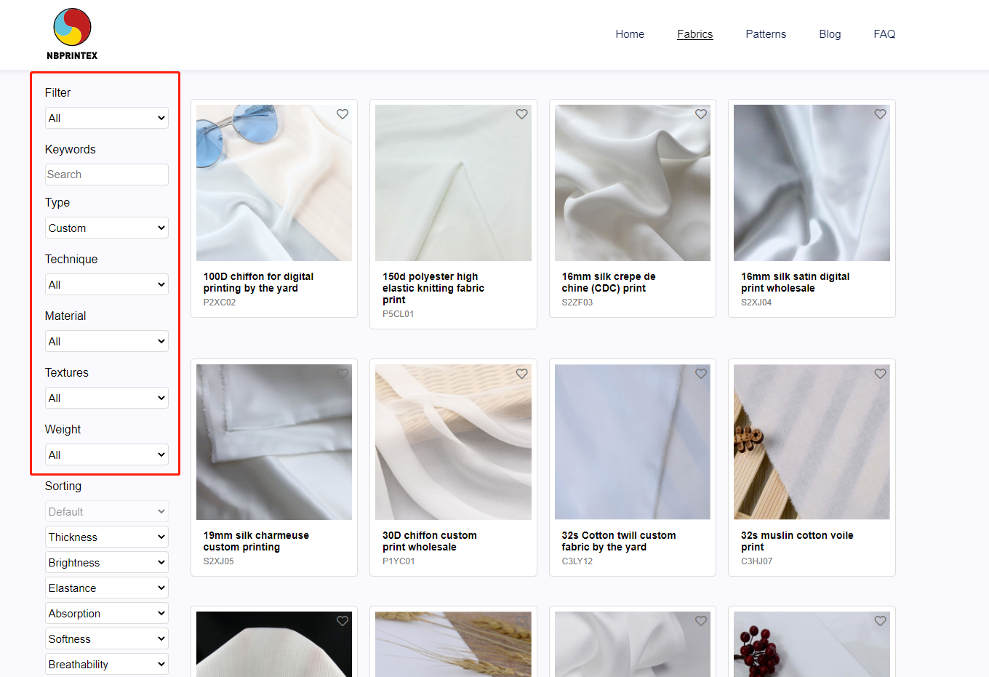The width and height of the screenshot is (989, 677).
Task: Expand the Elastance sorting dropdown
Action: point(107,588)
